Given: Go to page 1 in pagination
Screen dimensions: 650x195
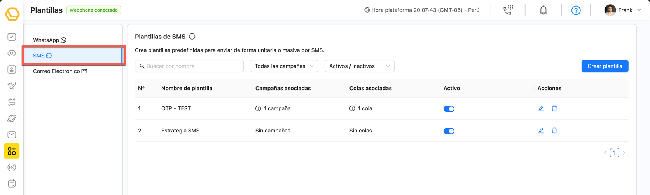Looking at the screenshot, I should (614, 153).
